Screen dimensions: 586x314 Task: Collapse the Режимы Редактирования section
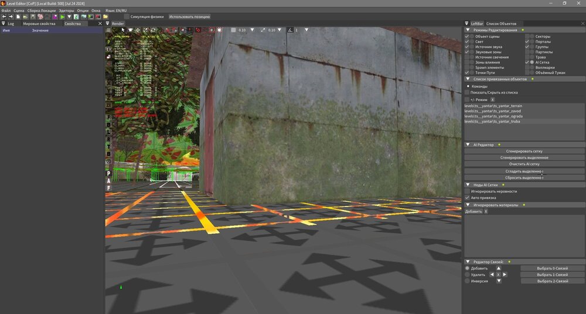pos(468,30)
